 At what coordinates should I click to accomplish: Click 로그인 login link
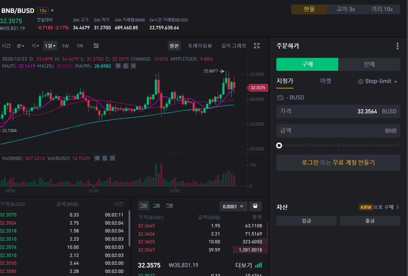pyautogui.click(x=310, y=163)
